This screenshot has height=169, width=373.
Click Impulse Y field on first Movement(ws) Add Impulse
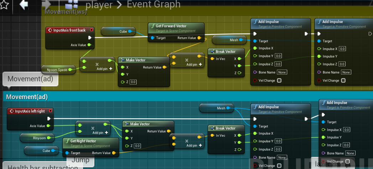278,56
